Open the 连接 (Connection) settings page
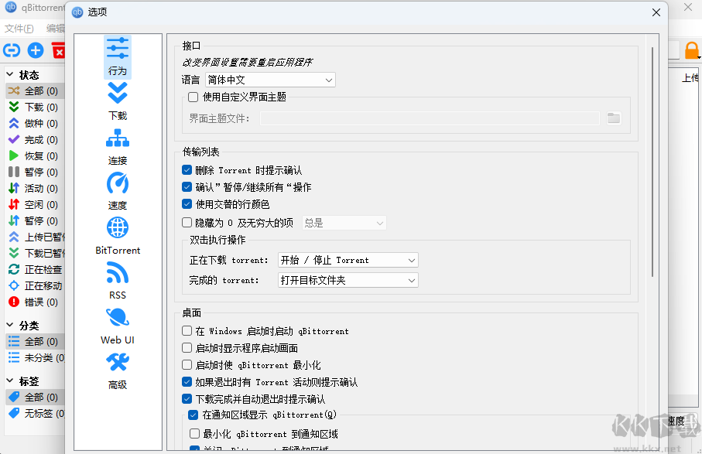 118,146
